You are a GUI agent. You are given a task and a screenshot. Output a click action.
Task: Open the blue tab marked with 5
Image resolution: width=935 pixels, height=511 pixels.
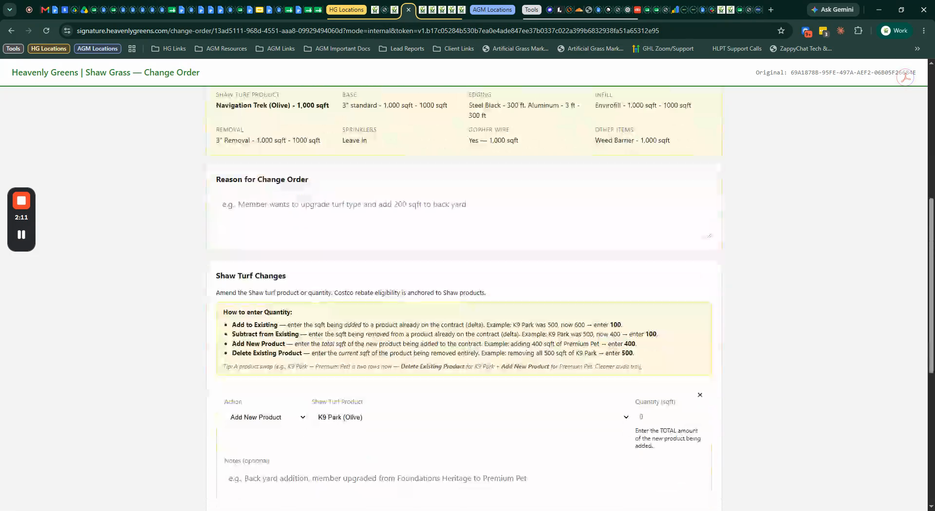coord(65,10)
